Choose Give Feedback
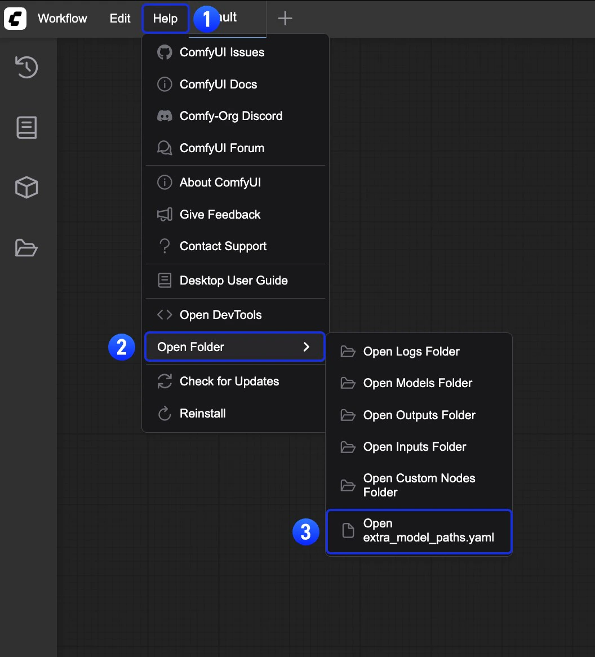Viewport: 595px width, 657px height. (x=234, y=215)
